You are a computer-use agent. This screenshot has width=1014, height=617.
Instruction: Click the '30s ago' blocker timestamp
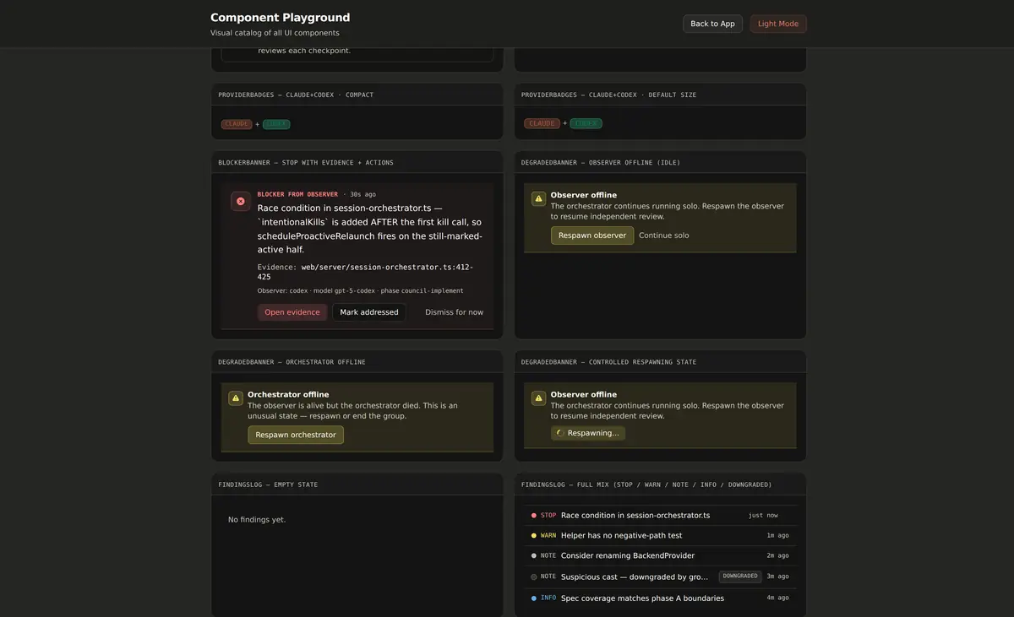363,195
